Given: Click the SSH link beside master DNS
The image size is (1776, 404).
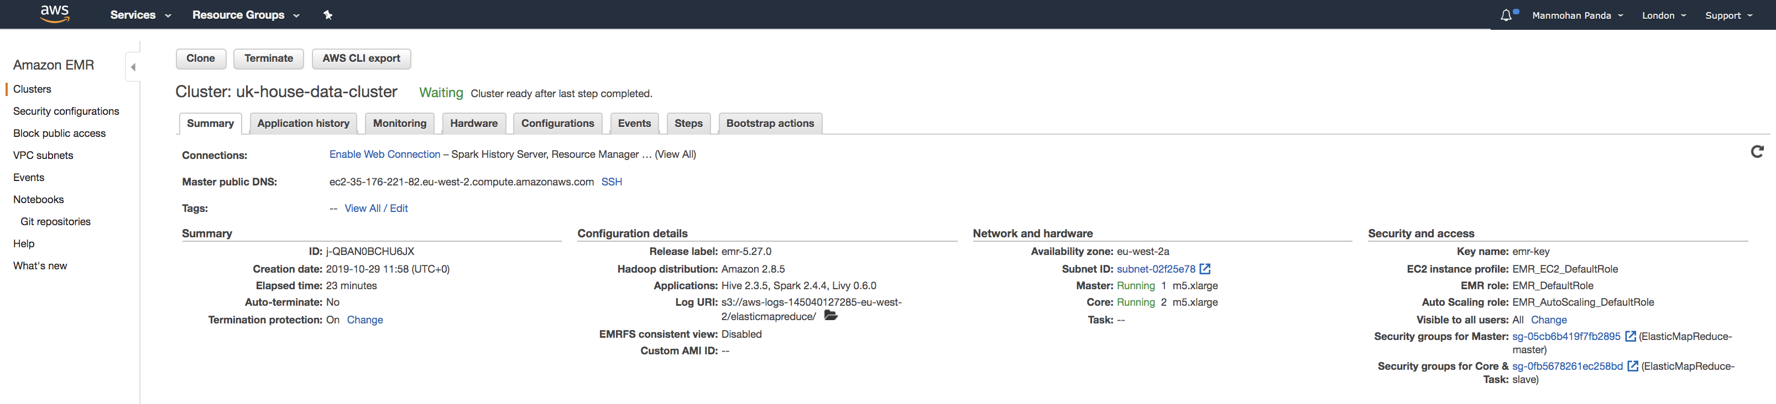Looking at the screenshot, I should click(x=612, y=182).
